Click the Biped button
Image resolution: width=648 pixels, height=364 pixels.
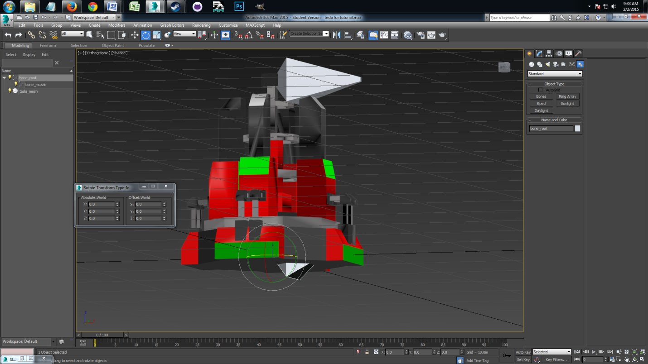click(x=541, y=104)
